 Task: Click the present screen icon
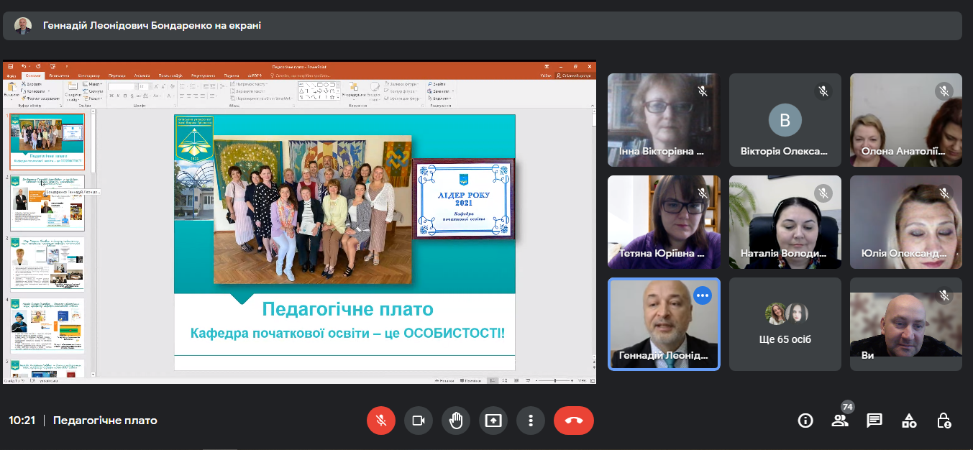(493, 421)
